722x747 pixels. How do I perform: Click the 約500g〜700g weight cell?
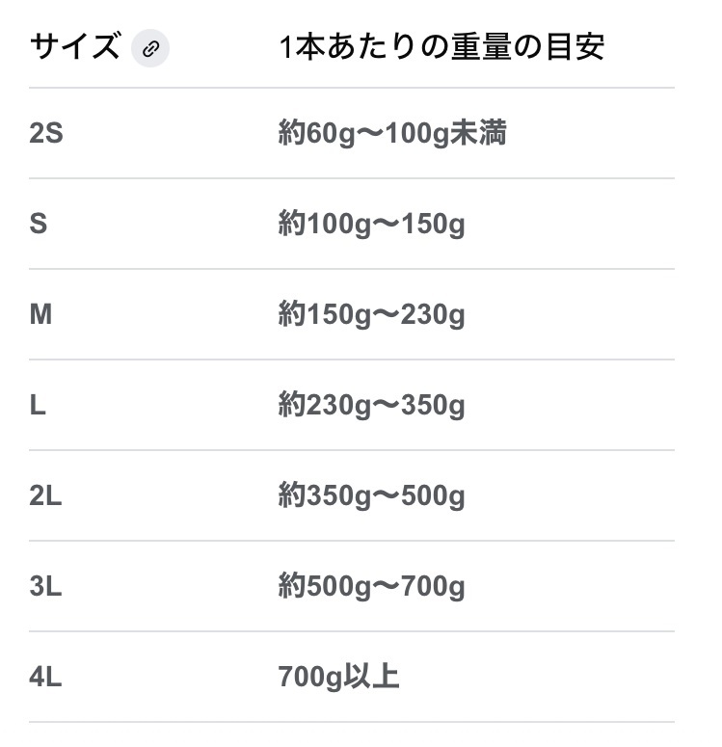(371, 587)
